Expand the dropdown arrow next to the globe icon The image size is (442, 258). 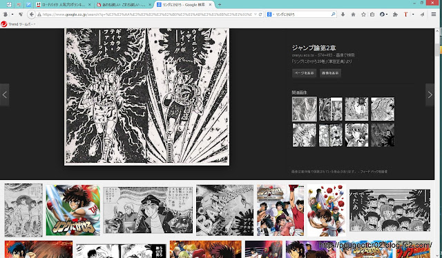coord(387,14)
